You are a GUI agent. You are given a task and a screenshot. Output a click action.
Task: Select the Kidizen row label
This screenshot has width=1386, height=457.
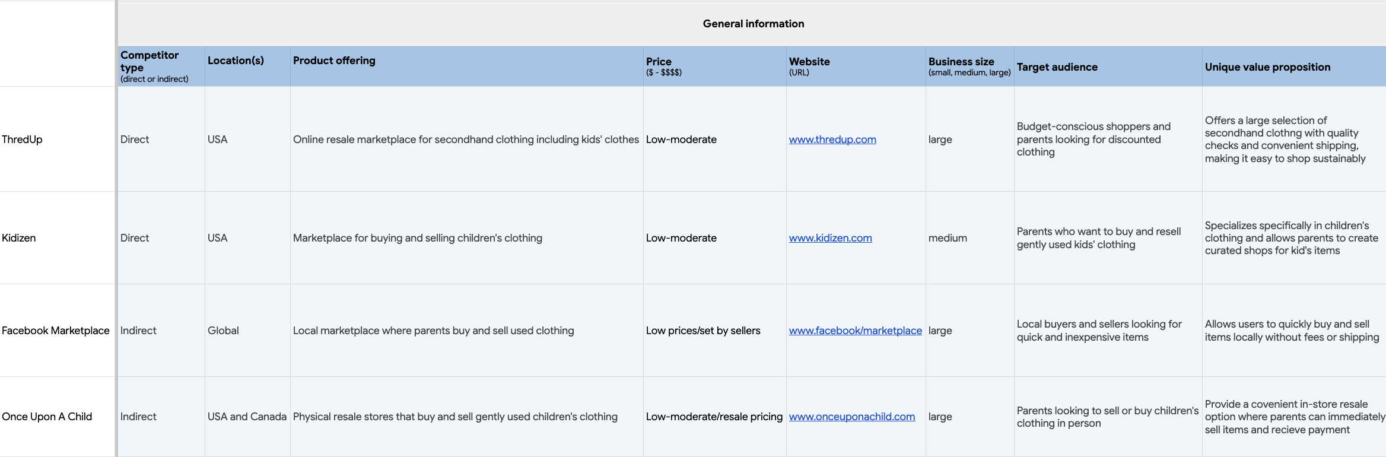click(58, 238)
